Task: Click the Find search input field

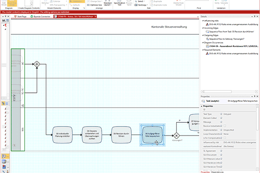Action: tap(199, 0)
